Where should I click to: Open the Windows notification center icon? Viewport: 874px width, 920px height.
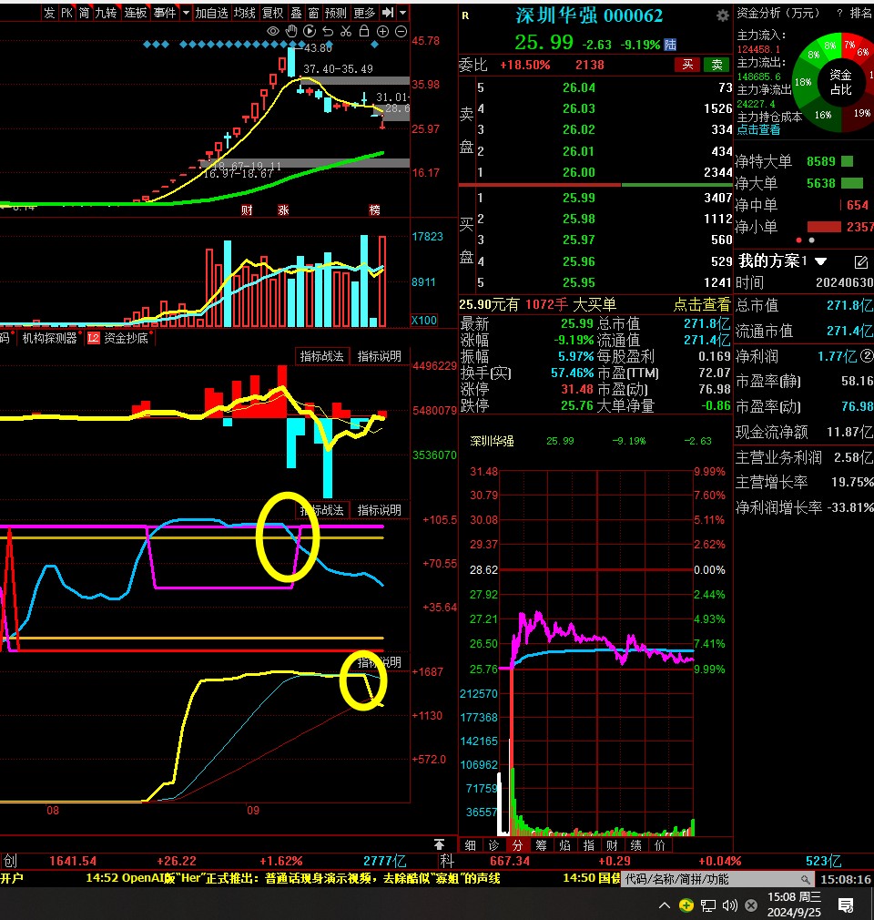coord(846,905)
